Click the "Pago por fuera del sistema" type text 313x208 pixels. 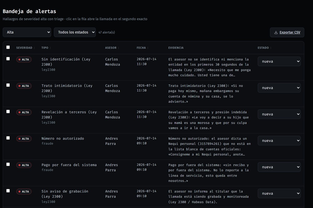click(x=69, y=165)
